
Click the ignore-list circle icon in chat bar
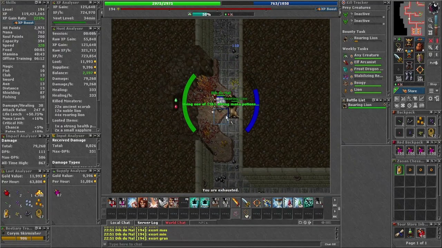[x=305, y=223]
